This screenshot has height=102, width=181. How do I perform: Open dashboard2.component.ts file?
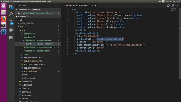click(x=38, y=51)
